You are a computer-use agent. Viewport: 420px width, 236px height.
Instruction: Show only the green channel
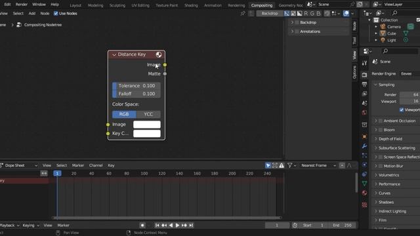coord(312,13)
